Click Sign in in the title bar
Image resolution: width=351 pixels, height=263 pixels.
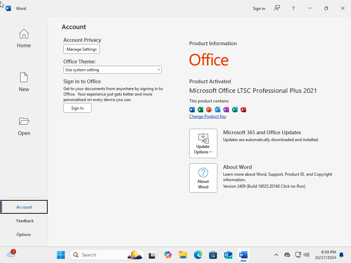(x=259, y=8)
